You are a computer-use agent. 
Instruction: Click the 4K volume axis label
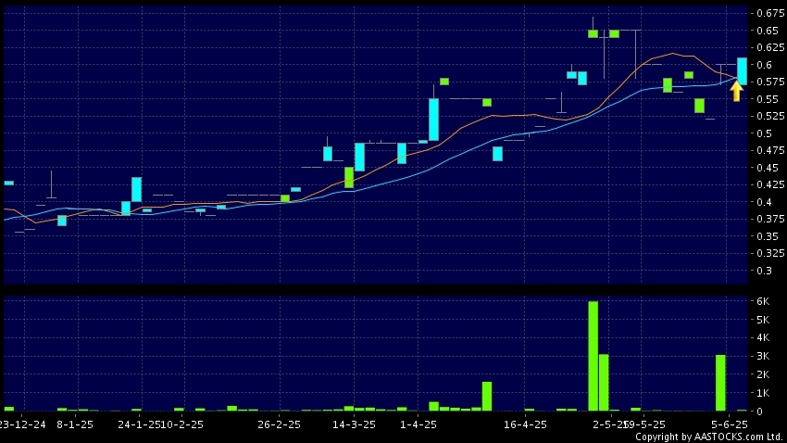click(x=763, y=338)
